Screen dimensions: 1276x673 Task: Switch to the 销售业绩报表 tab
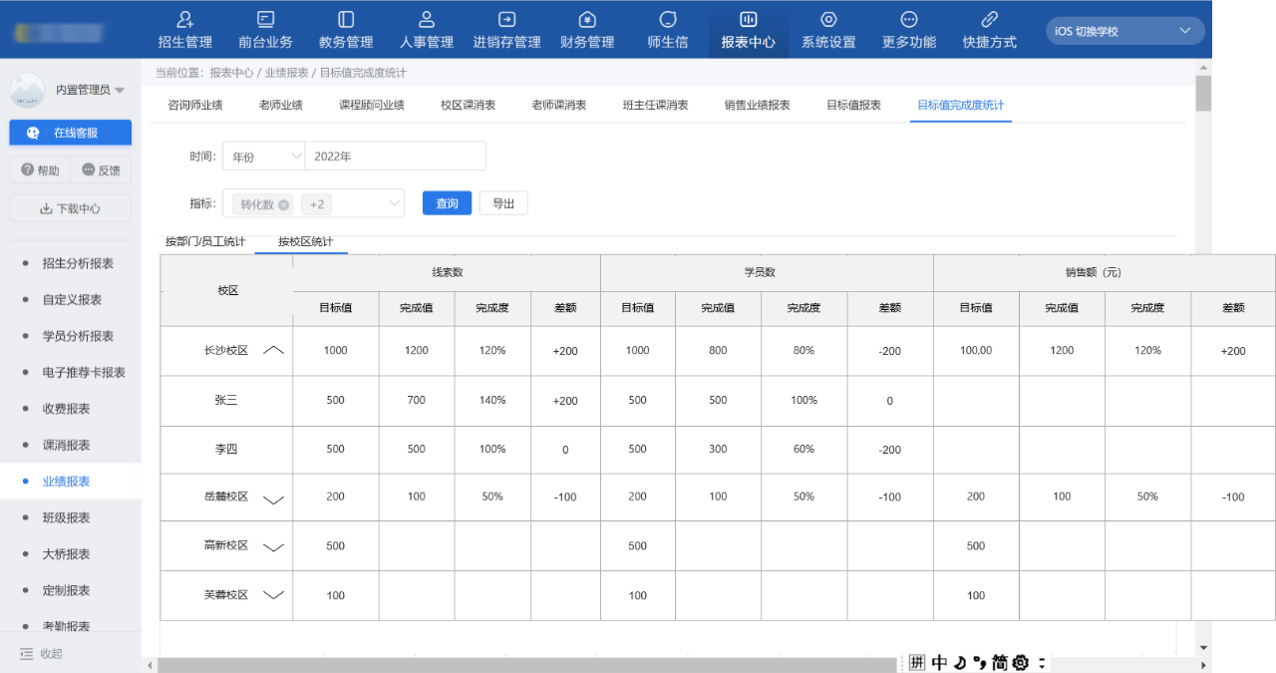tap(757, 105)
